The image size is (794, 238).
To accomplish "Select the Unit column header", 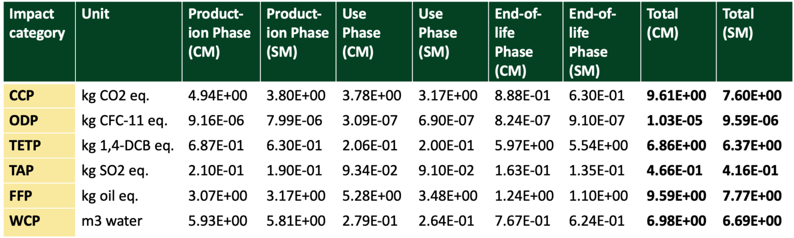I will tap(95, 14).
